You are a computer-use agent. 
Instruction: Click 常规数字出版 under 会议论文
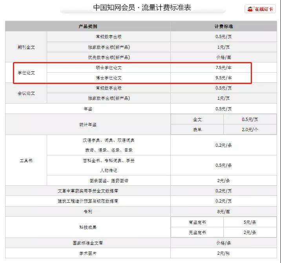click(109, 88)
